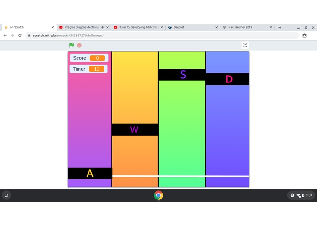Go back using the browser back arrow
Screen dimensions: 317x225
coord(5,36)
